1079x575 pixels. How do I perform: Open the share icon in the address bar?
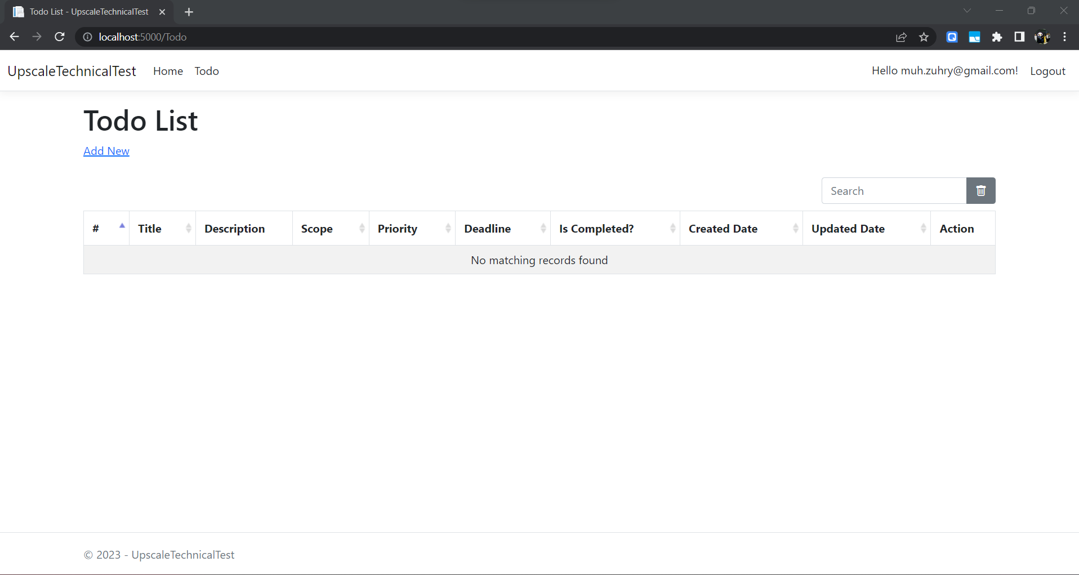pos(901,37)
